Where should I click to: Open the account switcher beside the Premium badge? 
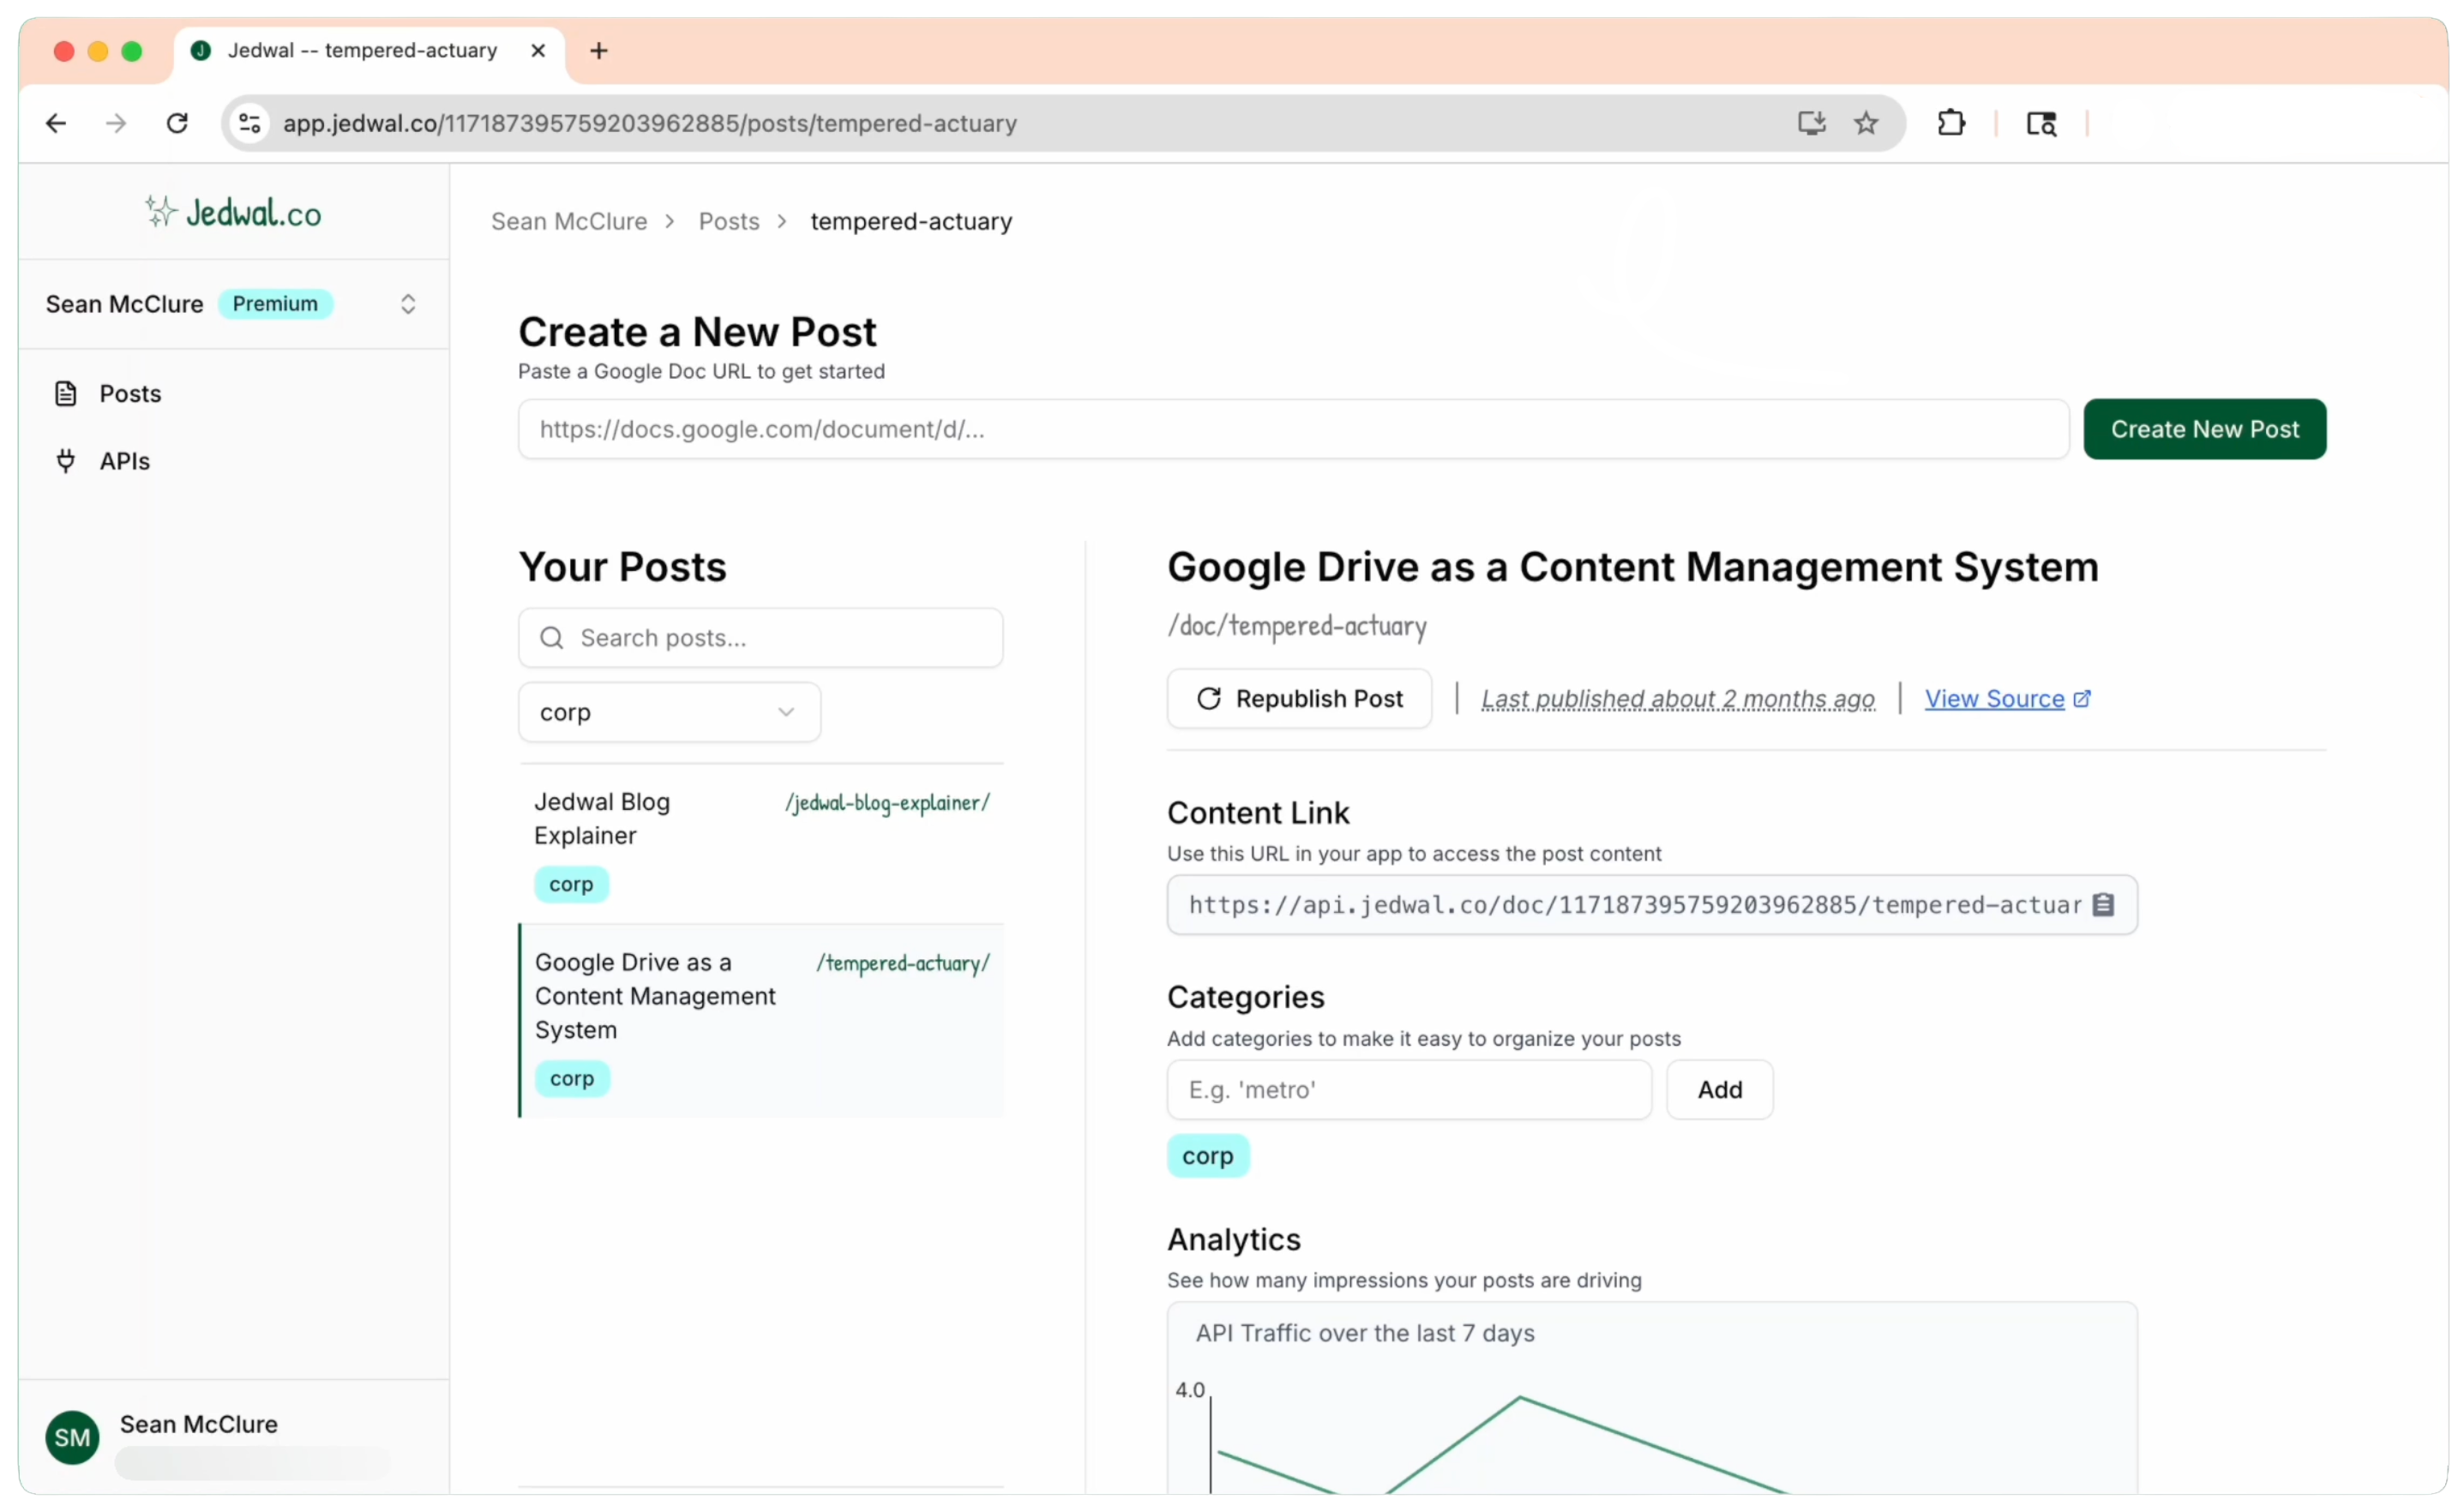[x=408, y=304]
